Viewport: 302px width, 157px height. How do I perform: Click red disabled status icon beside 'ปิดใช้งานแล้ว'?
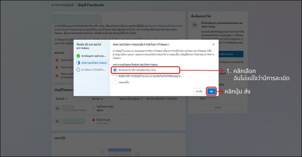point(94,120)
